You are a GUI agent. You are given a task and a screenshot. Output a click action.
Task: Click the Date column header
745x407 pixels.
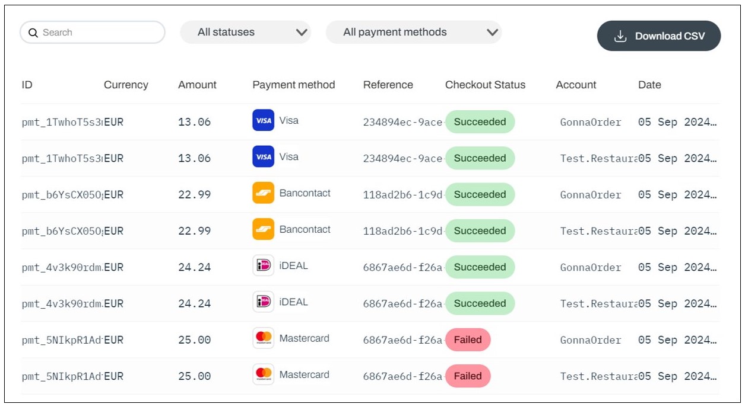tap(649, 85)
